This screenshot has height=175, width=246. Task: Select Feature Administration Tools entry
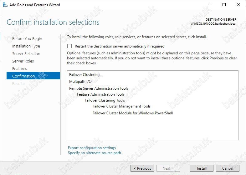point(100,94)
